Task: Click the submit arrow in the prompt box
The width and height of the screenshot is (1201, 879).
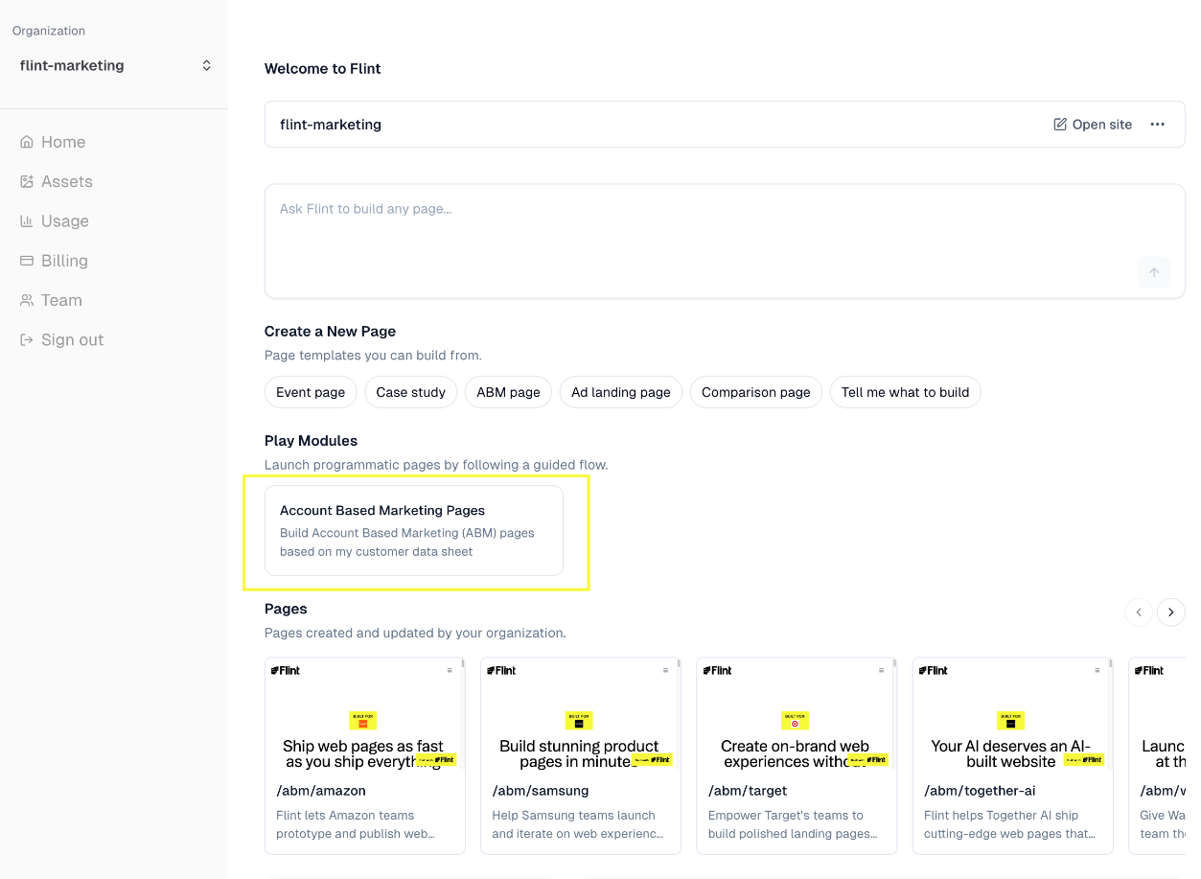Action: (1154, 272)
